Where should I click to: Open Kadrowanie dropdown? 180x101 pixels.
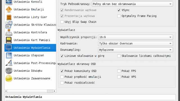pos(136,43)
